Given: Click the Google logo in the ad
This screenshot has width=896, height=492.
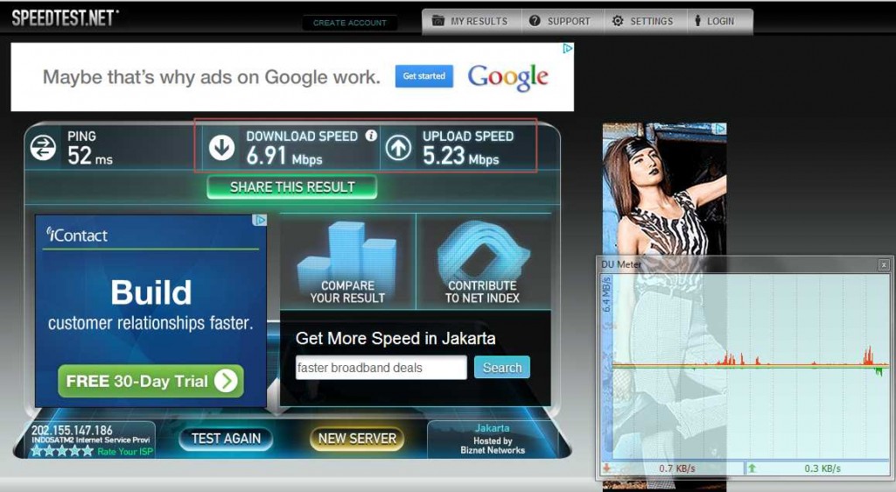Looking at the screenshot, I should [508, 77].
